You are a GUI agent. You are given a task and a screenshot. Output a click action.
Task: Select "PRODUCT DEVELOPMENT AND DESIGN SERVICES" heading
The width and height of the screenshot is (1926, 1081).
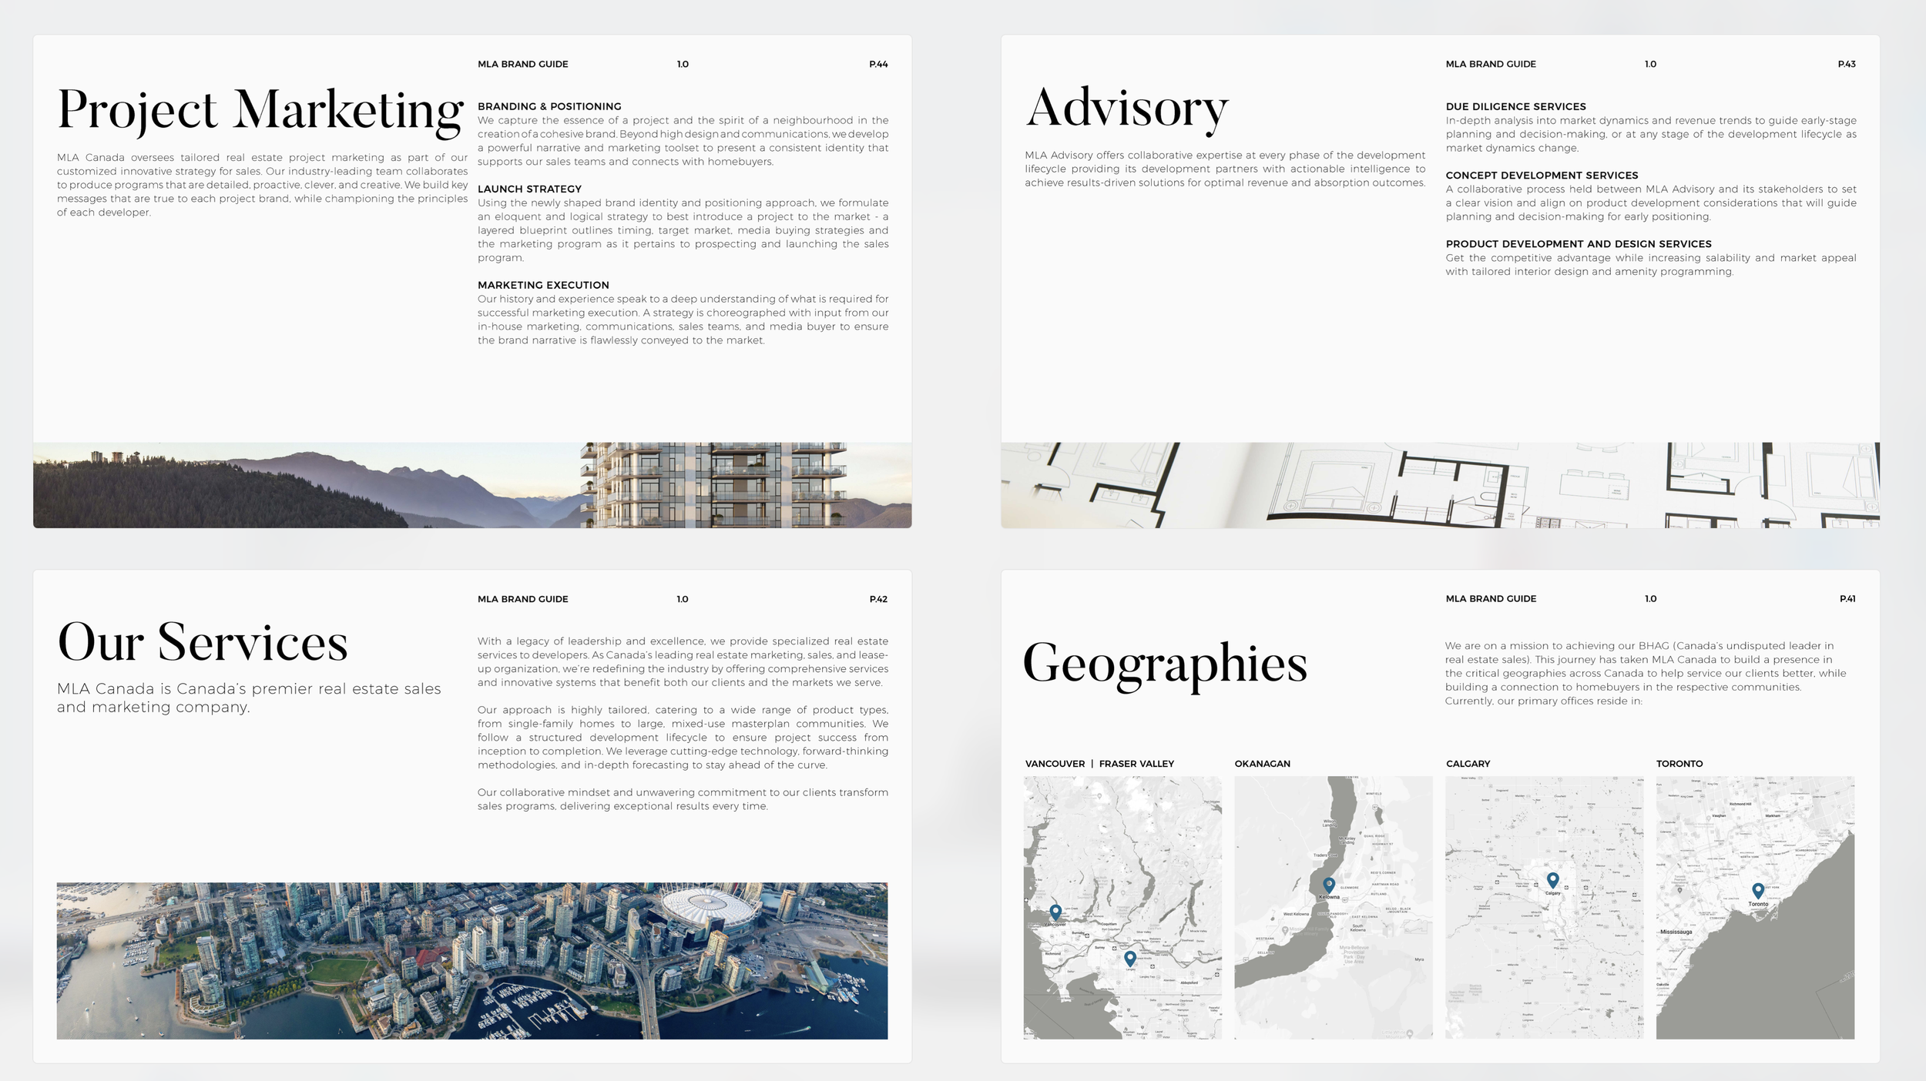tap(1579, 244)
